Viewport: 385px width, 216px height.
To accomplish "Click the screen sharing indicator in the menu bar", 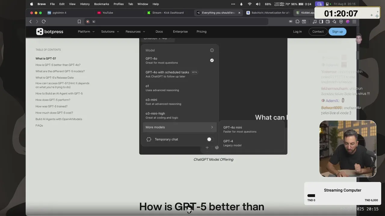I will pyautogui.click(x=319, y=4).
